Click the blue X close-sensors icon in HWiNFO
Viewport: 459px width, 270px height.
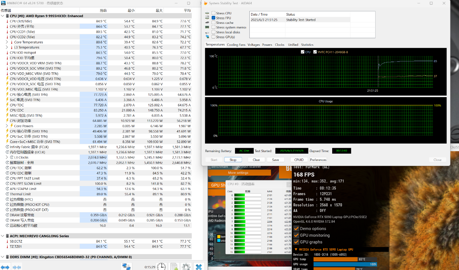coord(199,266)
